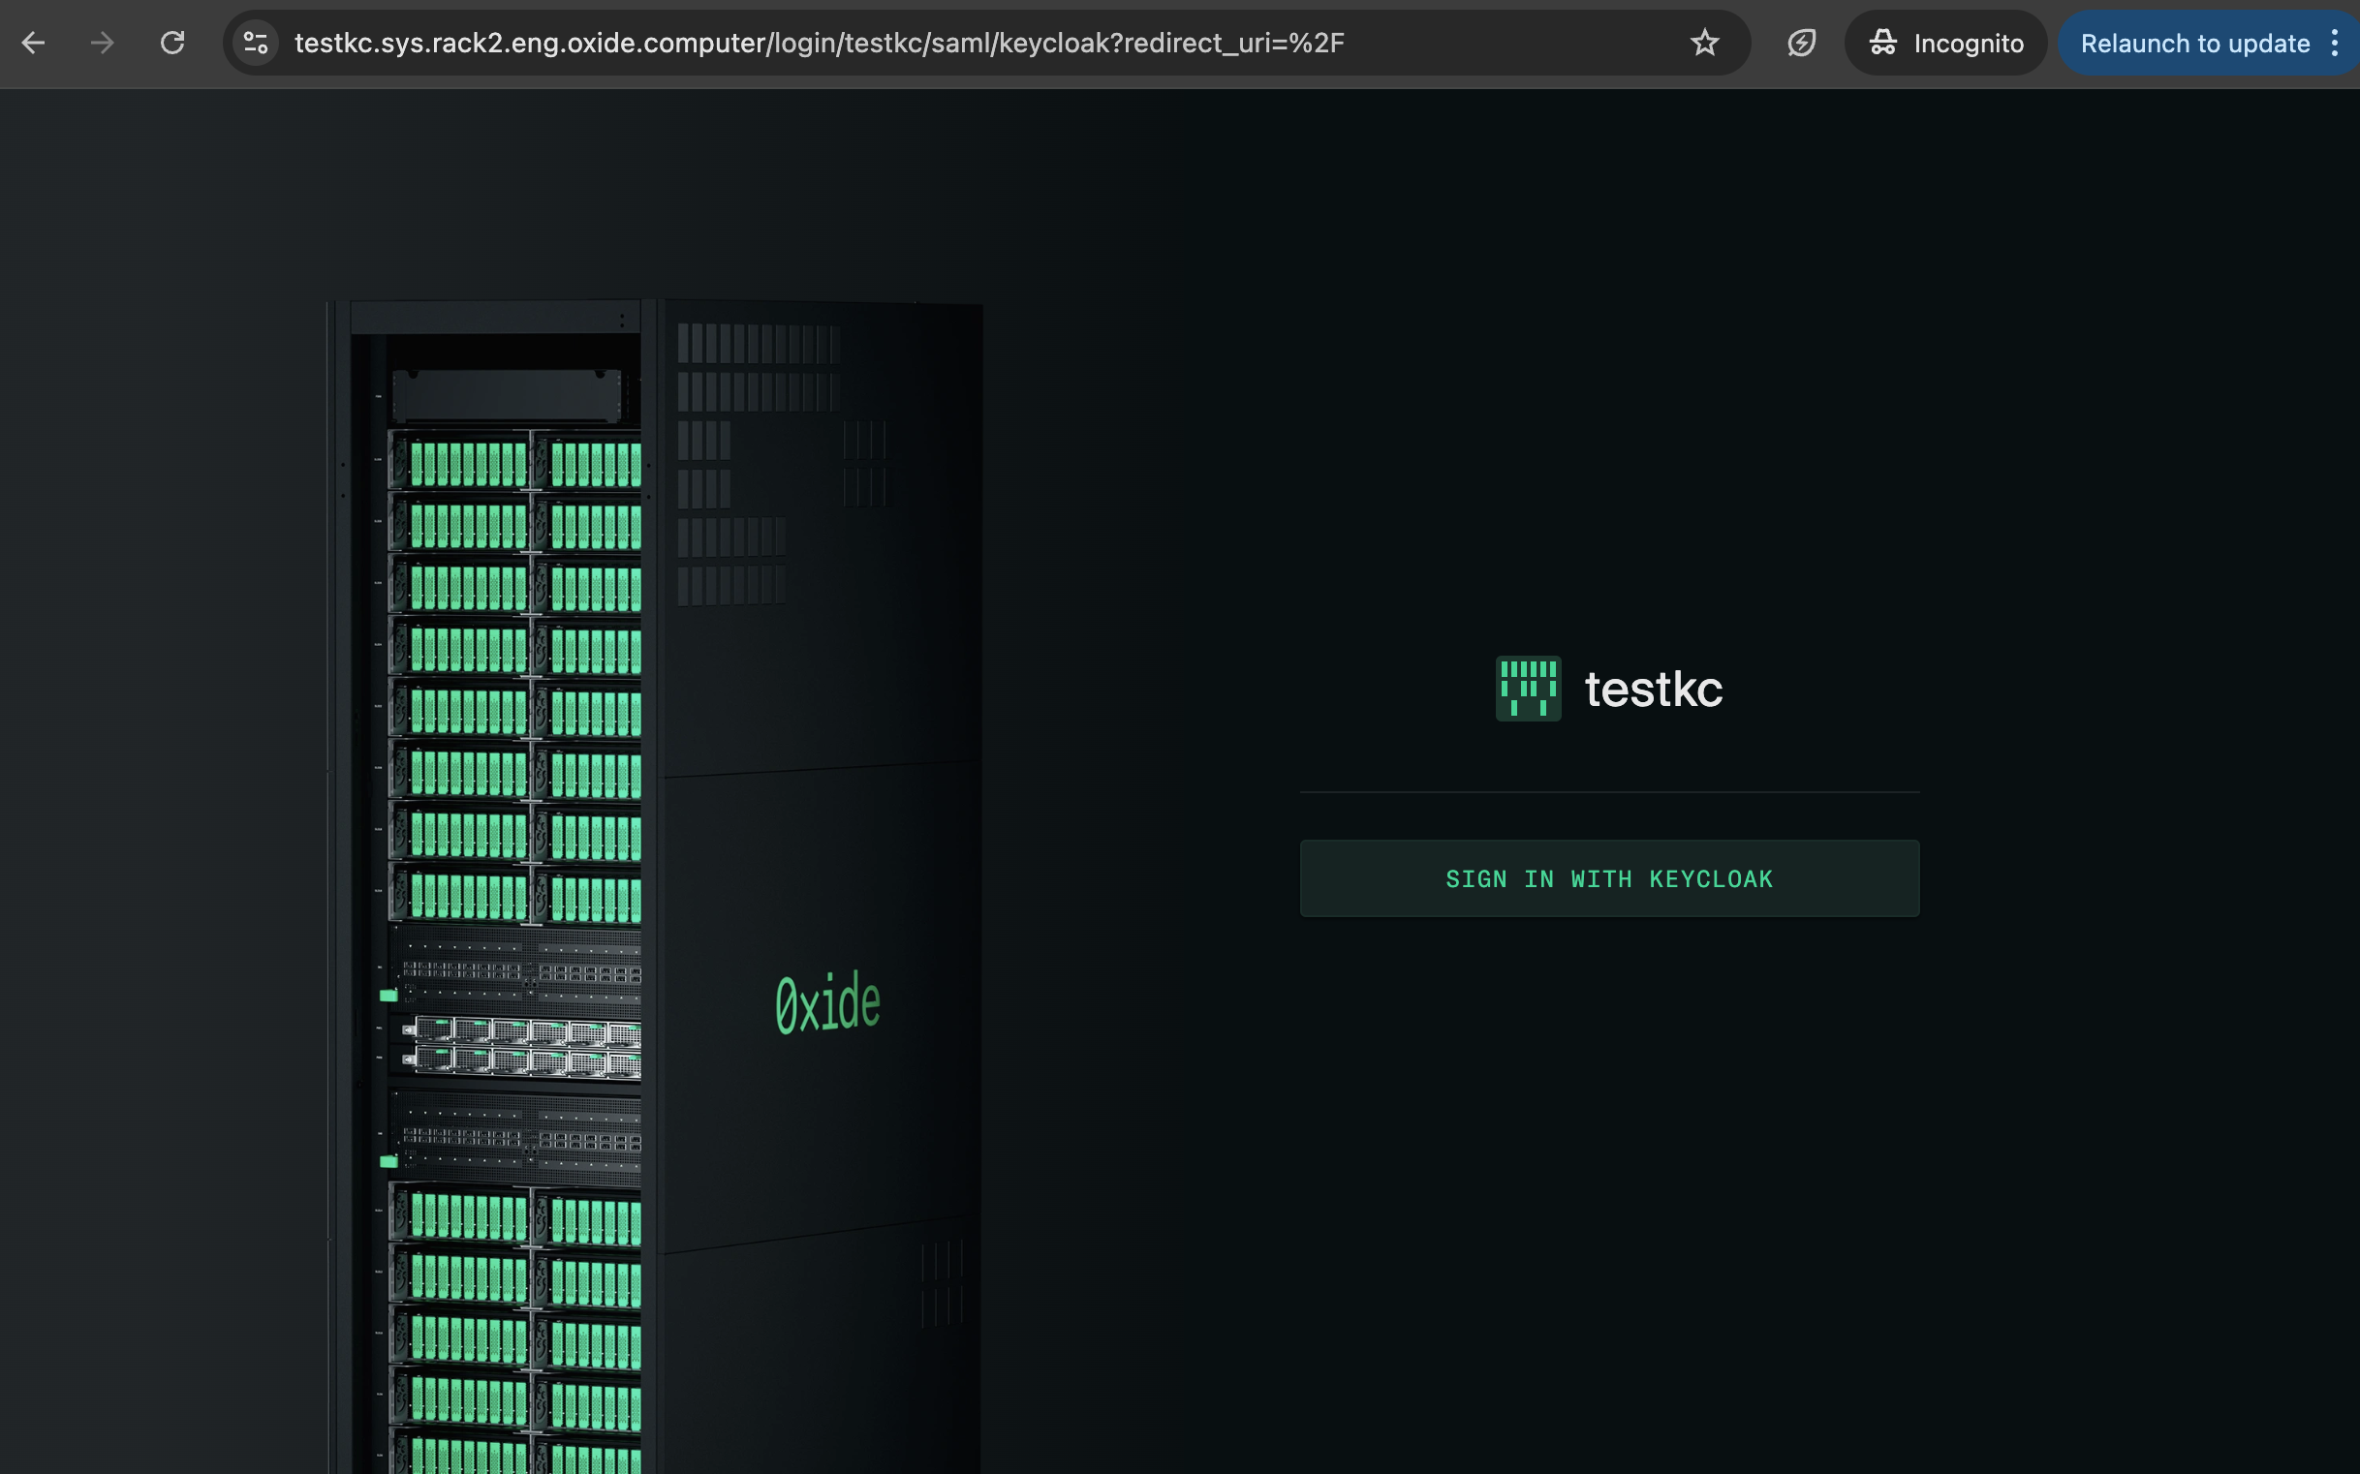2360x1474 pixels.
Task: Click the hat-and-glasses Incognito icon
Action: coord(1882,43)
